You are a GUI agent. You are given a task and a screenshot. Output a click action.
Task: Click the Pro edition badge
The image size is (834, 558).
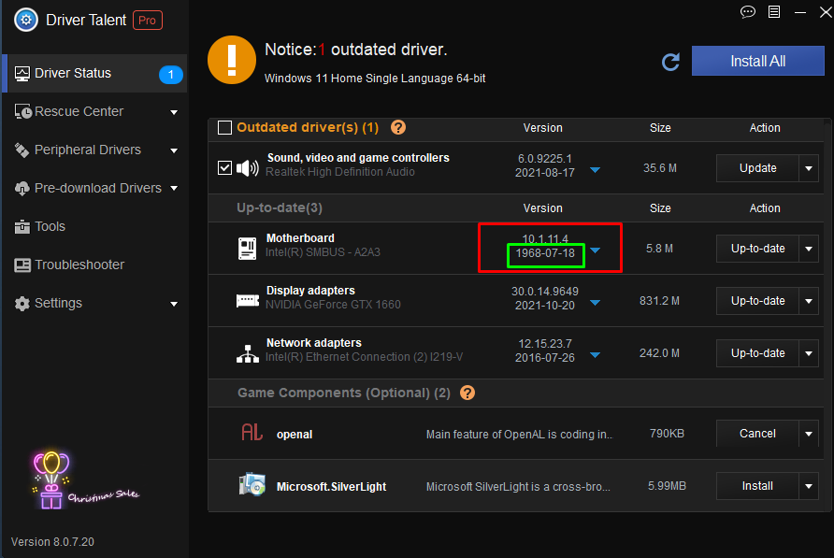coord(148,21)
